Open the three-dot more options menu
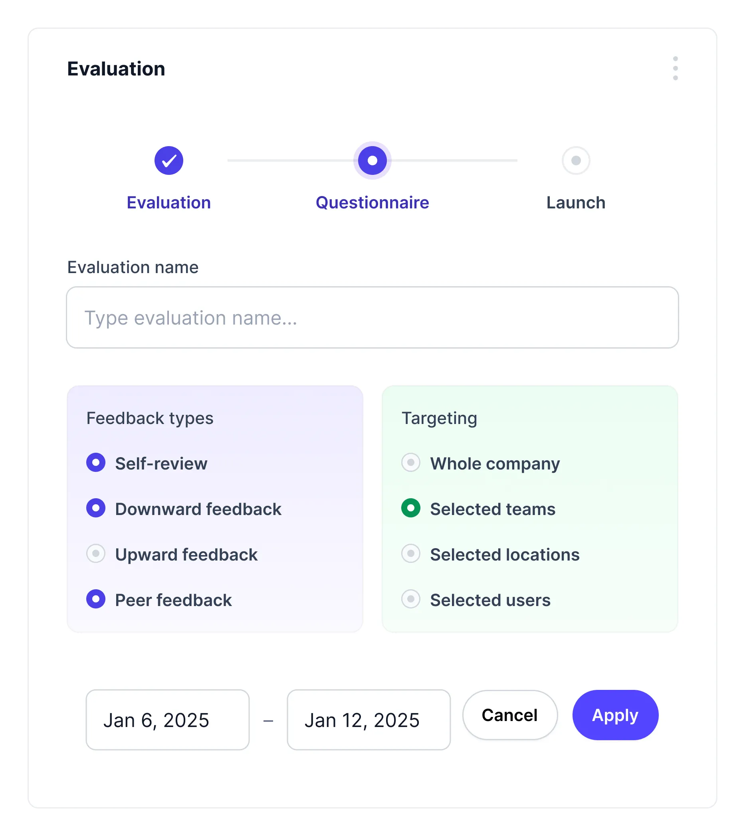The image size is (745, 836). 675,68
